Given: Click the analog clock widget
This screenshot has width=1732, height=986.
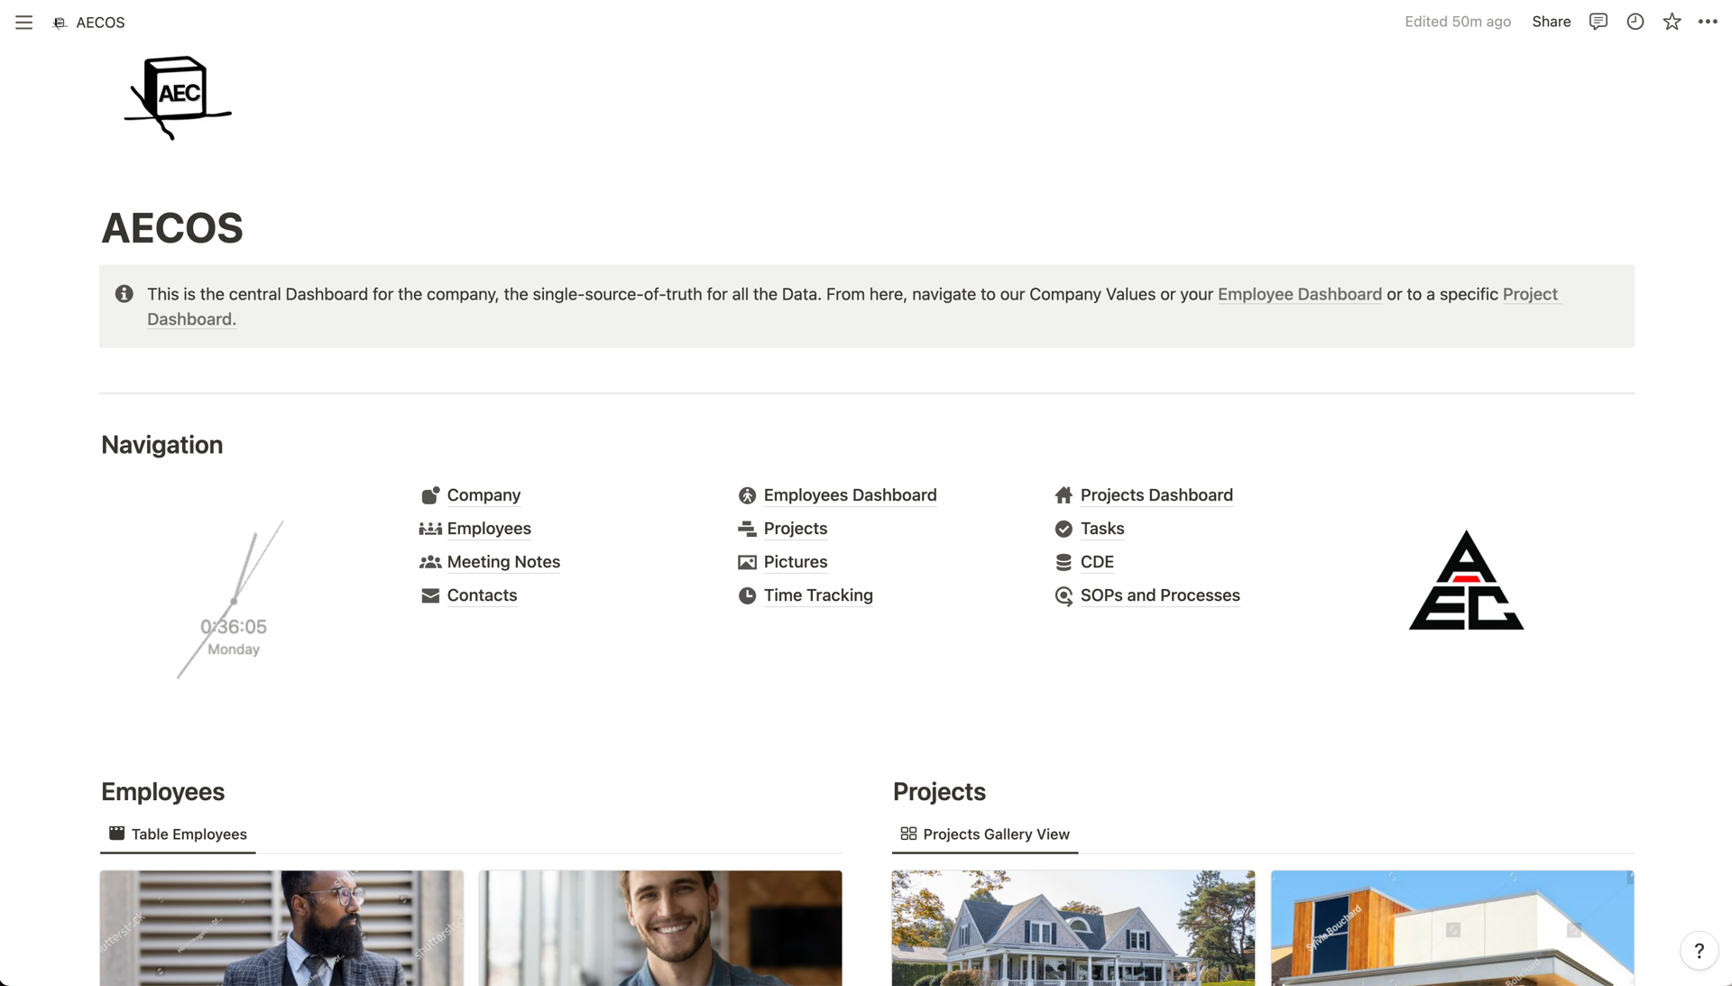Looking at the screenshot, I should 233,600.
